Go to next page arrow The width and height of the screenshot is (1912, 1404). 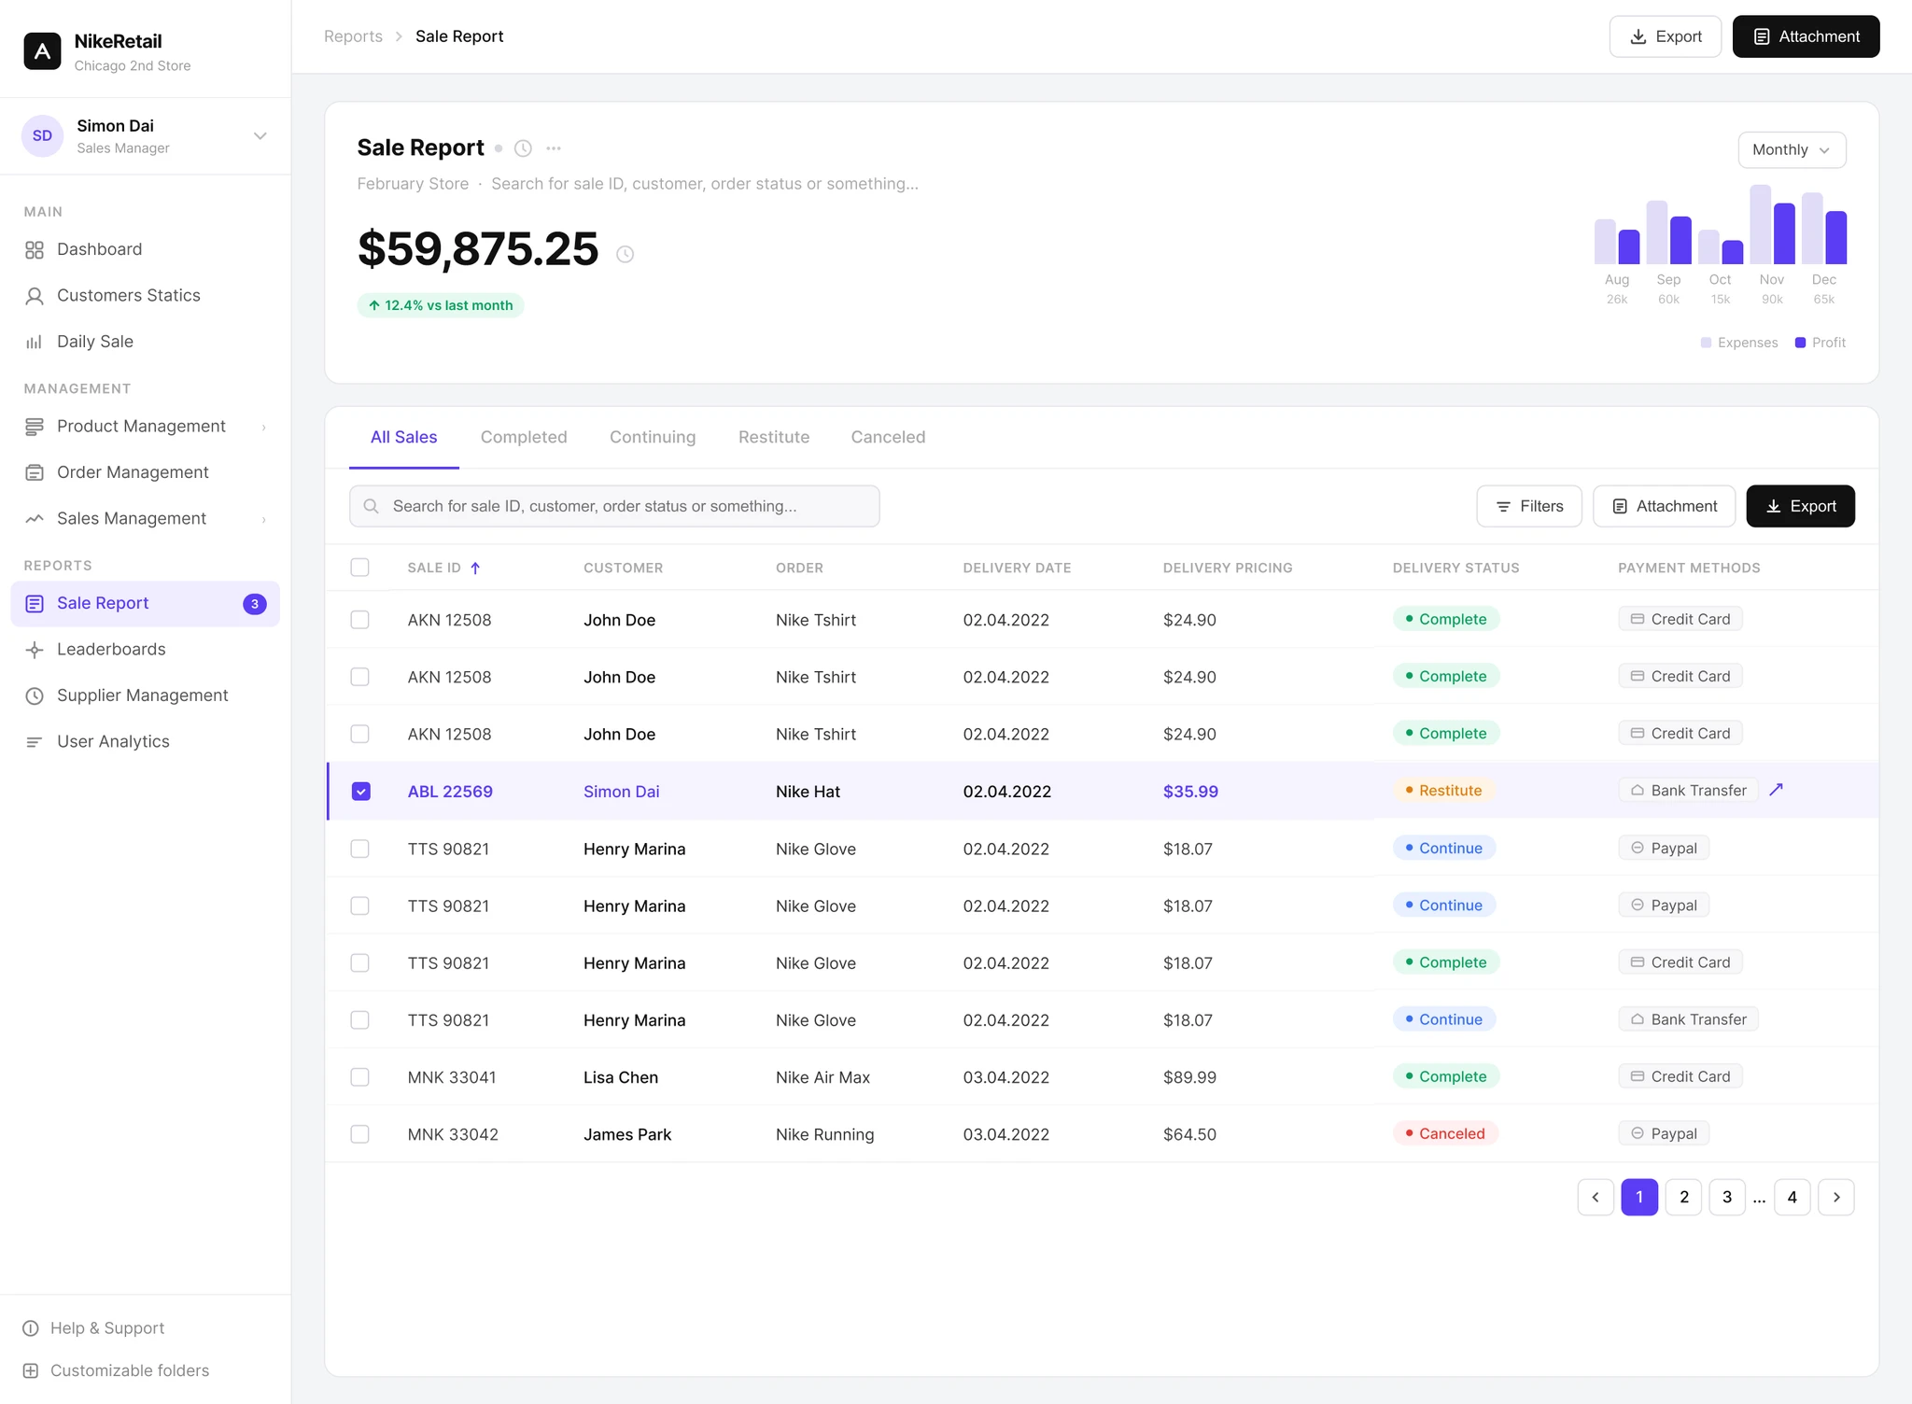coord(1836,1197)
